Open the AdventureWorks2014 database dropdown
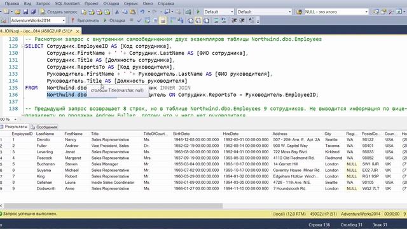407x229 pixels. coord(64,20)
